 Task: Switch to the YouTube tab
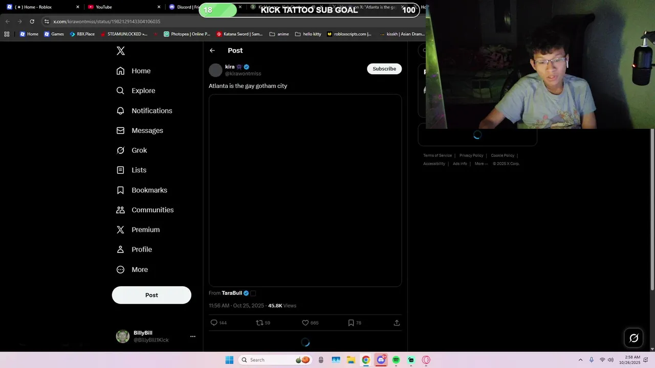[x=124, y=7]
